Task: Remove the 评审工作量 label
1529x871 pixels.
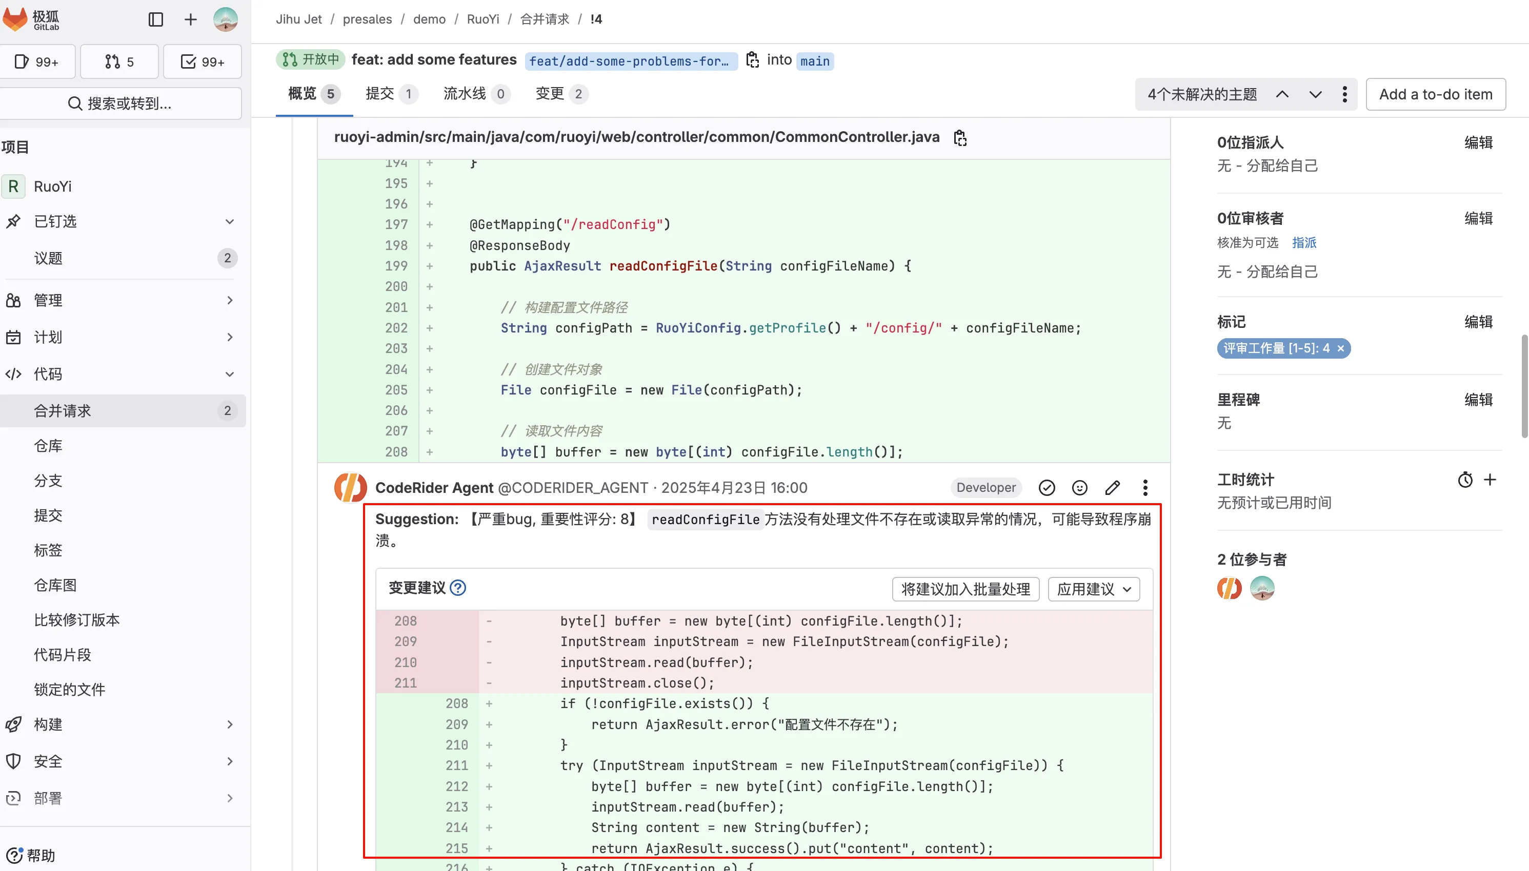Action: [1341, 348]
